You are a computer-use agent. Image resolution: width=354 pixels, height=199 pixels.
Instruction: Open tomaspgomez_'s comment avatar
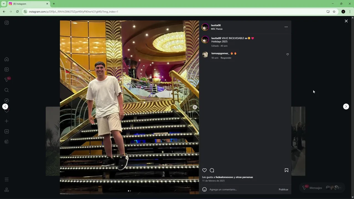click(205, 54)
